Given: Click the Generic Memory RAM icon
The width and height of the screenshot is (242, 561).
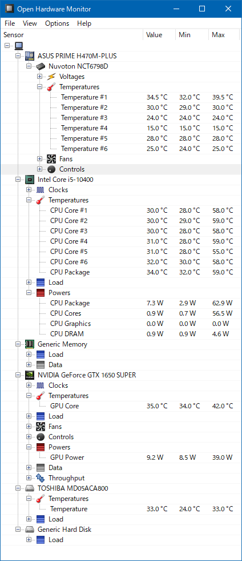Looking at the screenshot, I should coord(30,344).
